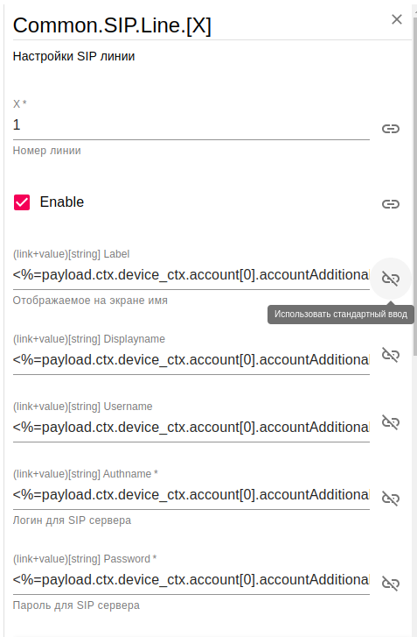Click the Enable label text

[61, 202]
